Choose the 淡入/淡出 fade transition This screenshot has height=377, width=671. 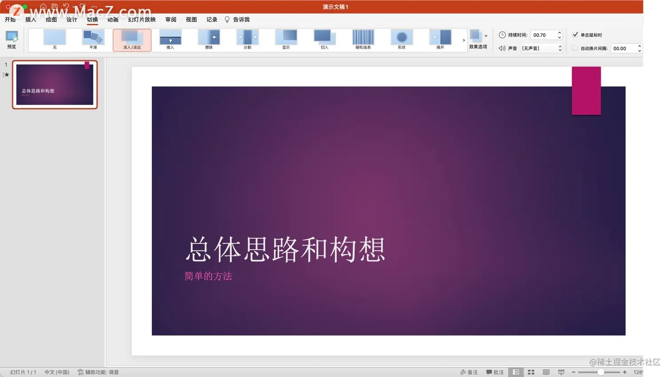pos(132,40)
